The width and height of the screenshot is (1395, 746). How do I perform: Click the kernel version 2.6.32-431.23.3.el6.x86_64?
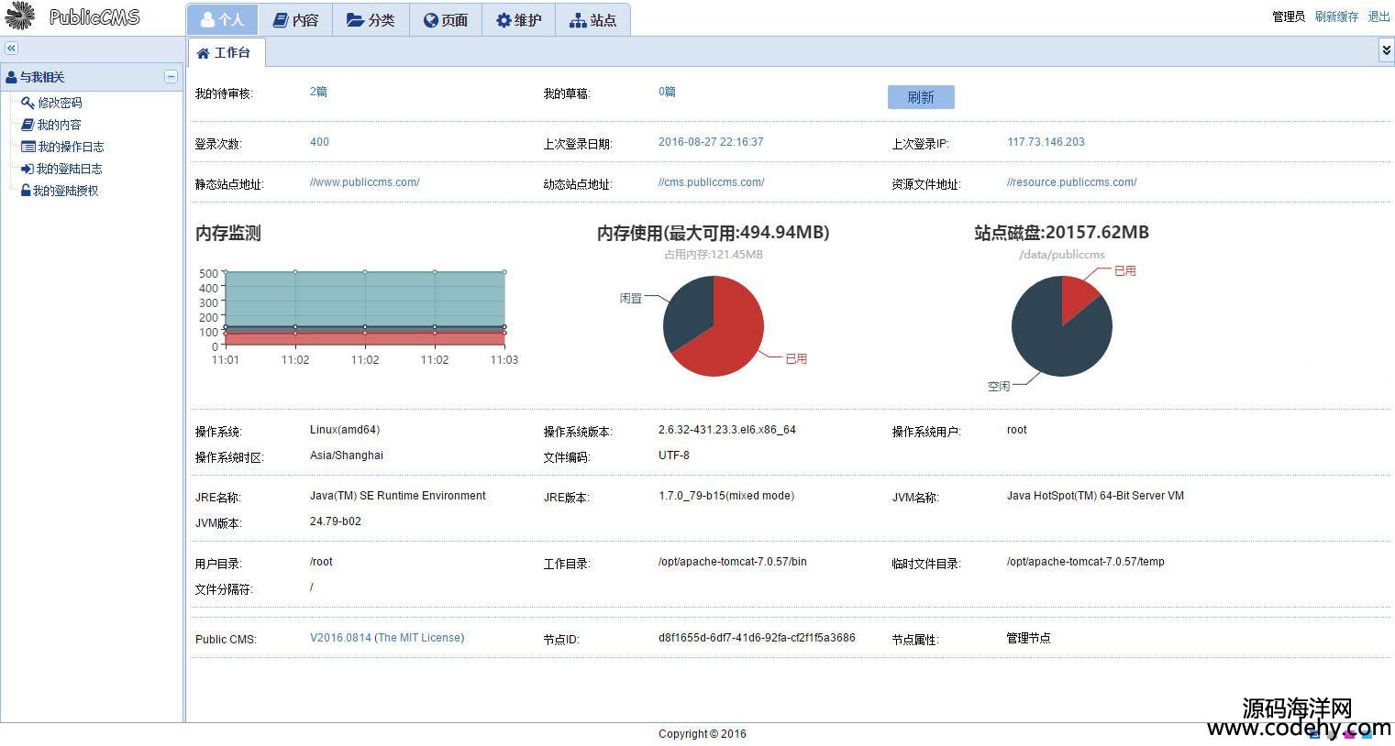tap(727, 430)
